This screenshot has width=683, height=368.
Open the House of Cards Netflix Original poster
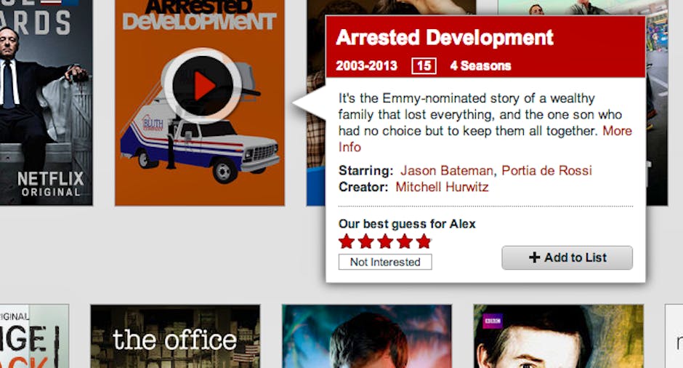(47, 103)
